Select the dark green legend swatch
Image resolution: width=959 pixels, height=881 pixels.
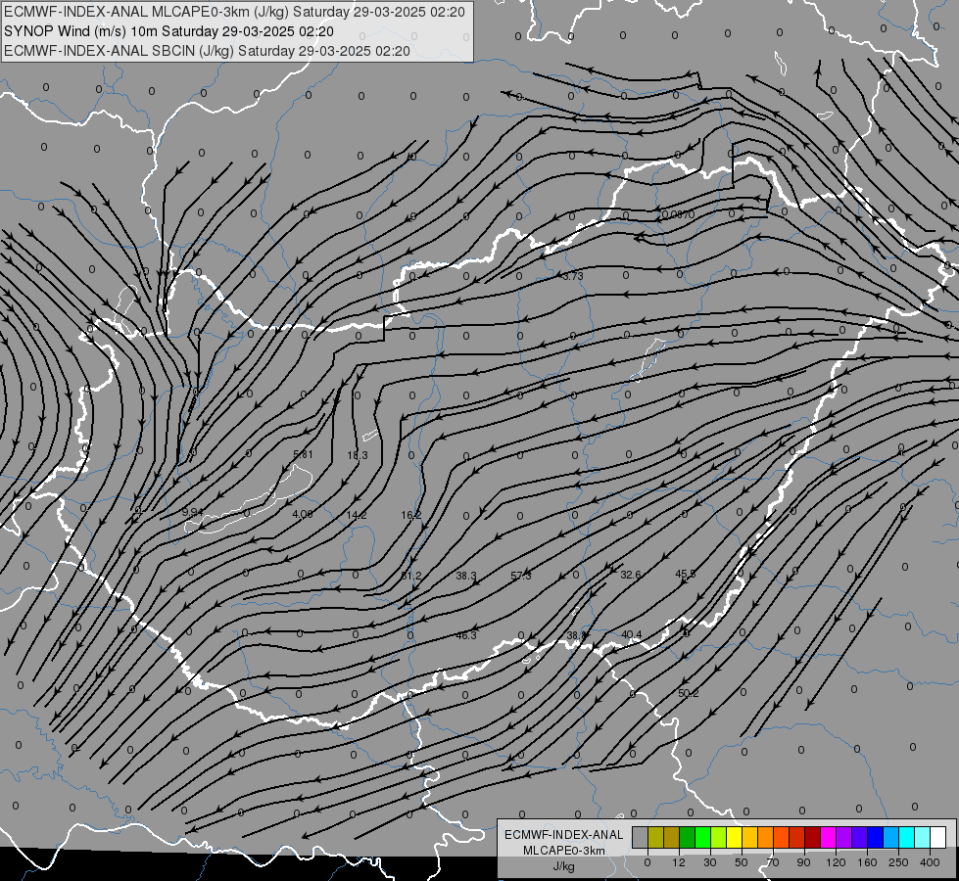[687, 837]
